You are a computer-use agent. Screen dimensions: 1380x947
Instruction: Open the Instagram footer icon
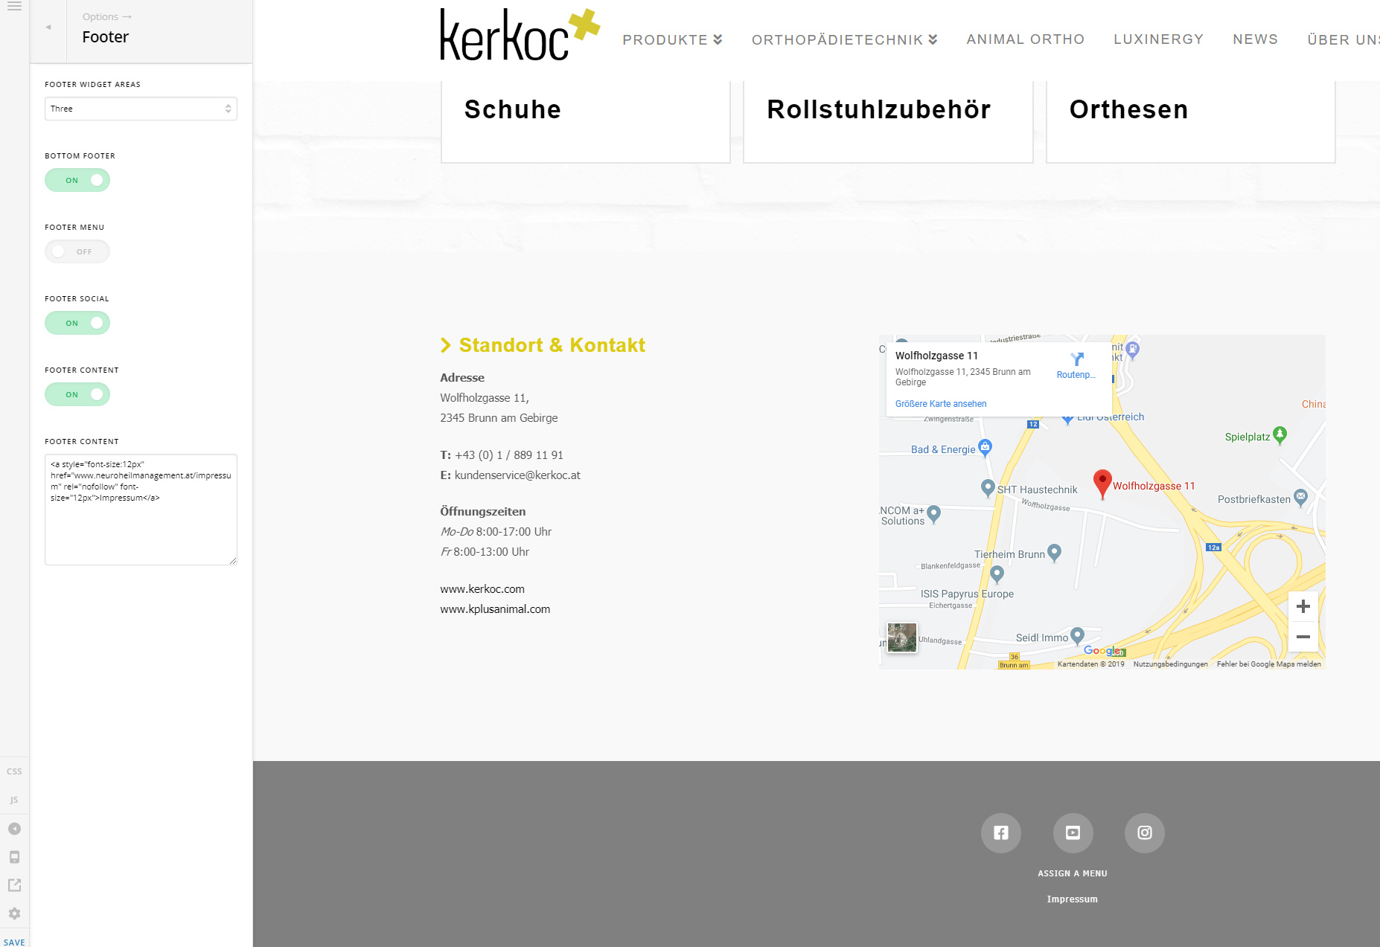click(1145, 833)
